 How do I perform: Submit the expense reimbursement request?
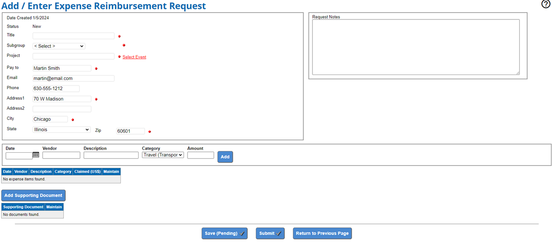270,234
